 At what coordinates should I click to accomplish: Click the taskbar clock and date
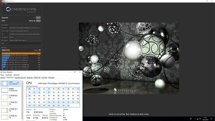(x=205, y=119)
